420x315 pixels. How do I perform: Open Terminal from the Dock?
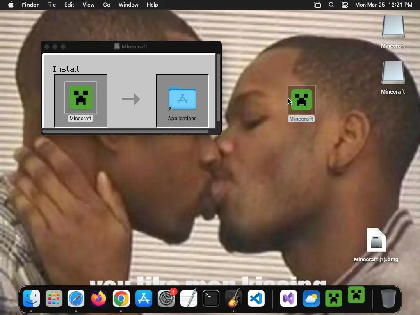click(x=211, y=298)
